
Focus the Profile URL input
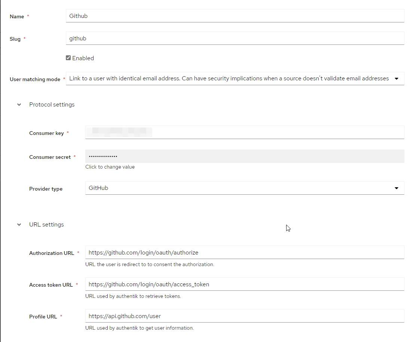(245, 316)
